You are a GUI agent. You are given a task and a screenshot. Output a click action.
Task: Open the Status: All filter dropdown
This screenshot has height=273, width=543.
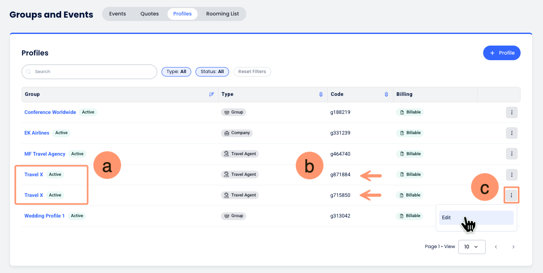[x=212, y=72]
